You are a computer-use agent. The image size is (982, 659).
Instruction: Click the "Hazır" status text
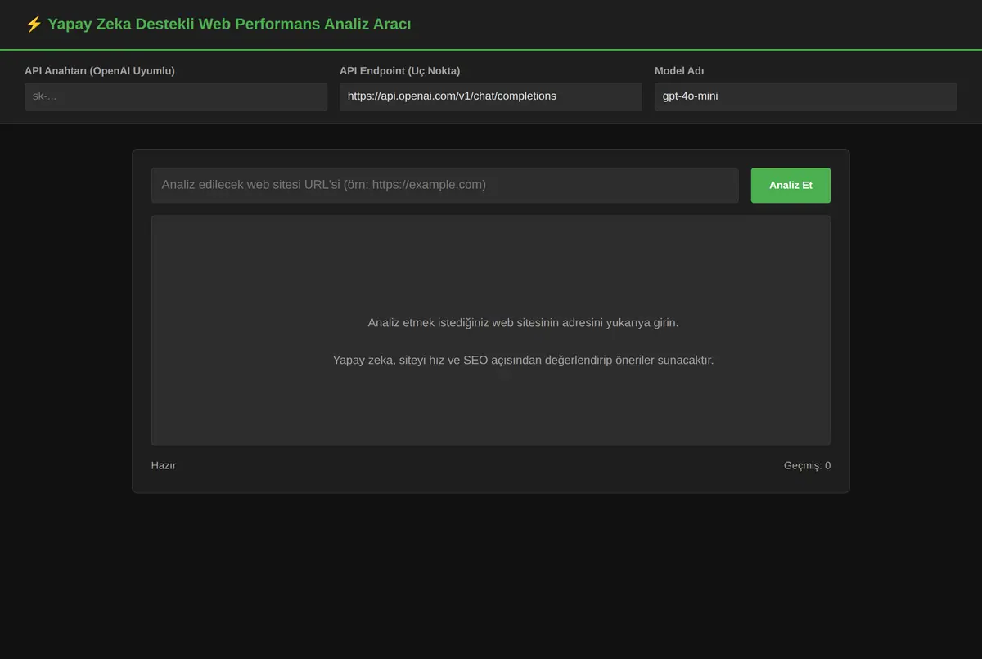(164, 465)
